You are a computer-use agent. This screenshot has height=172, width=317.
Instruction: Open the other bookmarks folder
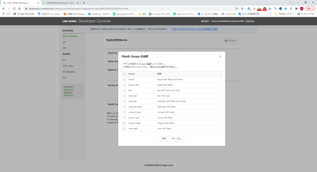284,14
